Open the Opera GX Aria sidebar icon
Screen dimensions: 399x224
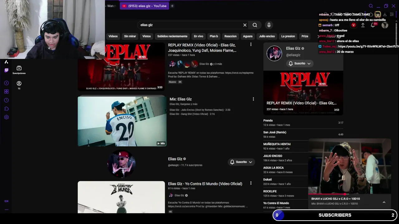6,62
